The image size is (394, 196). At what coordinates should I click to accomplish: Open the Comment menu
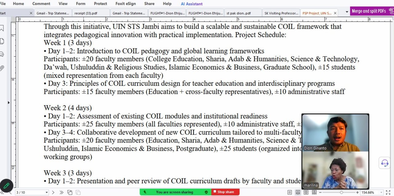[x=41, y=4]
